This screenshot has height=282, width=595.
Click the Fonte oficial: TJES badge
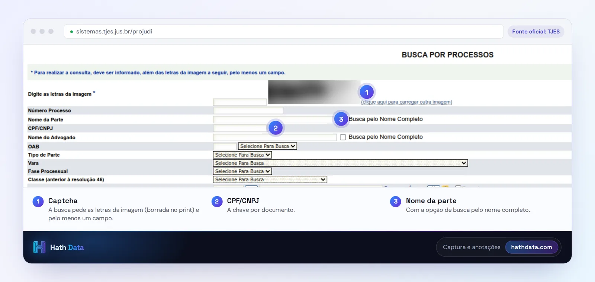[536, 32]
